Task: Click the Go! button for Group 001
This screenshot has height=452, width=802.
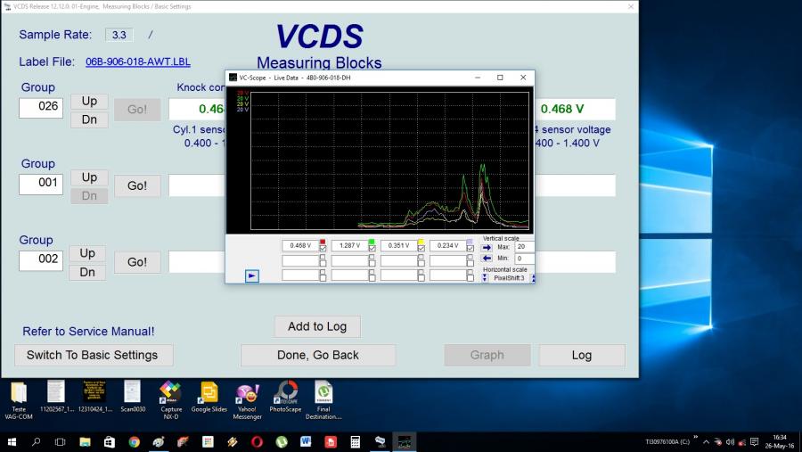Action: click(137, 185)
